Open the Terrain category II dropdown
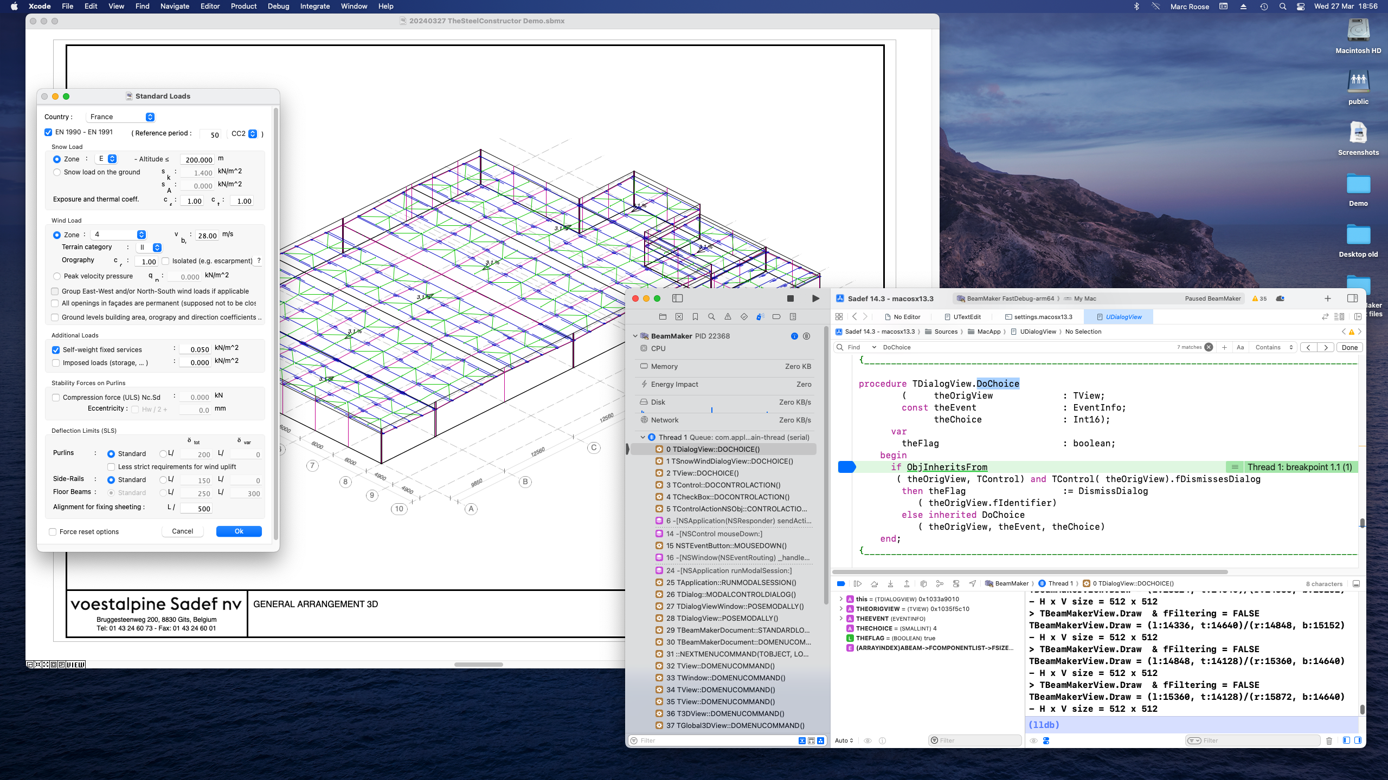Screen dimensions: 1388x780 [149, 248]
